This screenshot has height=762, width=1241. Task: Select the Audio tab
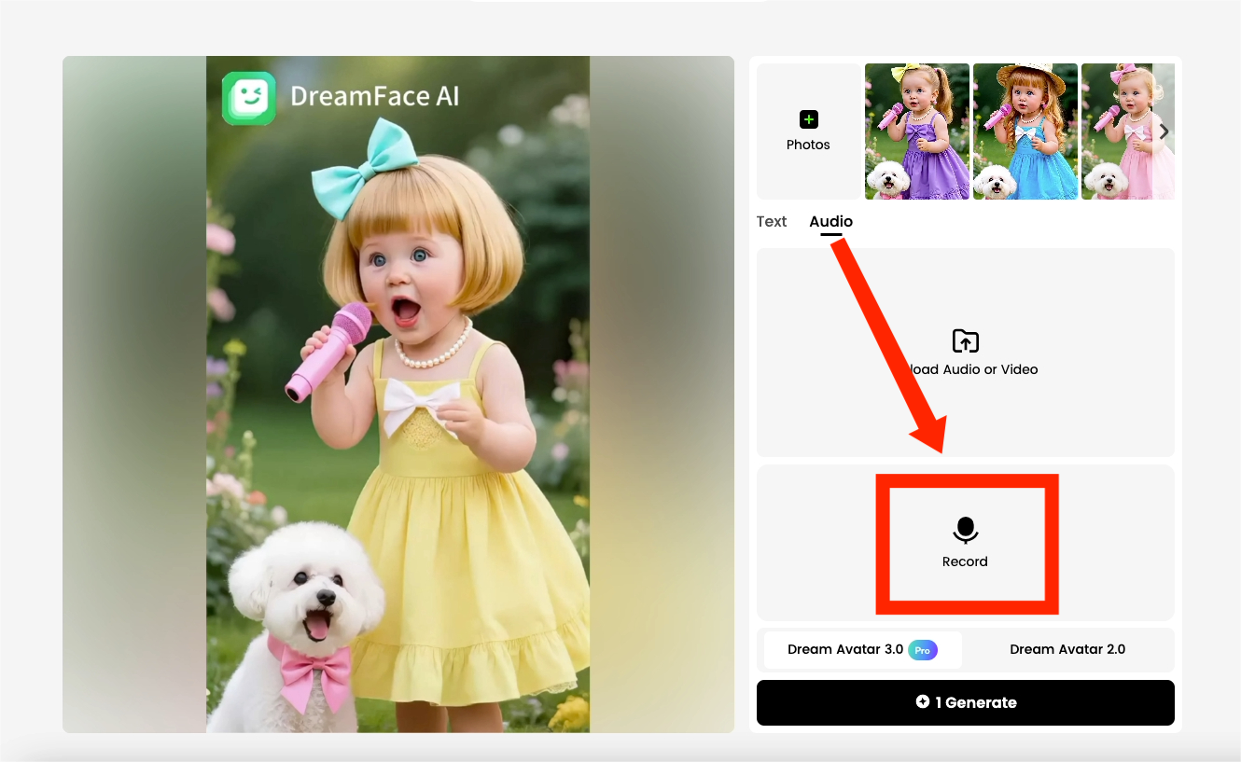[x=830, y=221]
